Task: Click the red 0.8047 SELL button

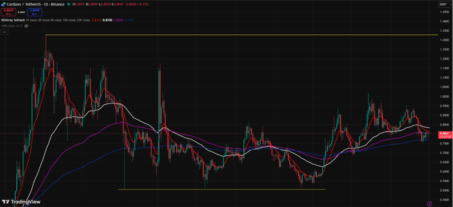Action: 8,12
